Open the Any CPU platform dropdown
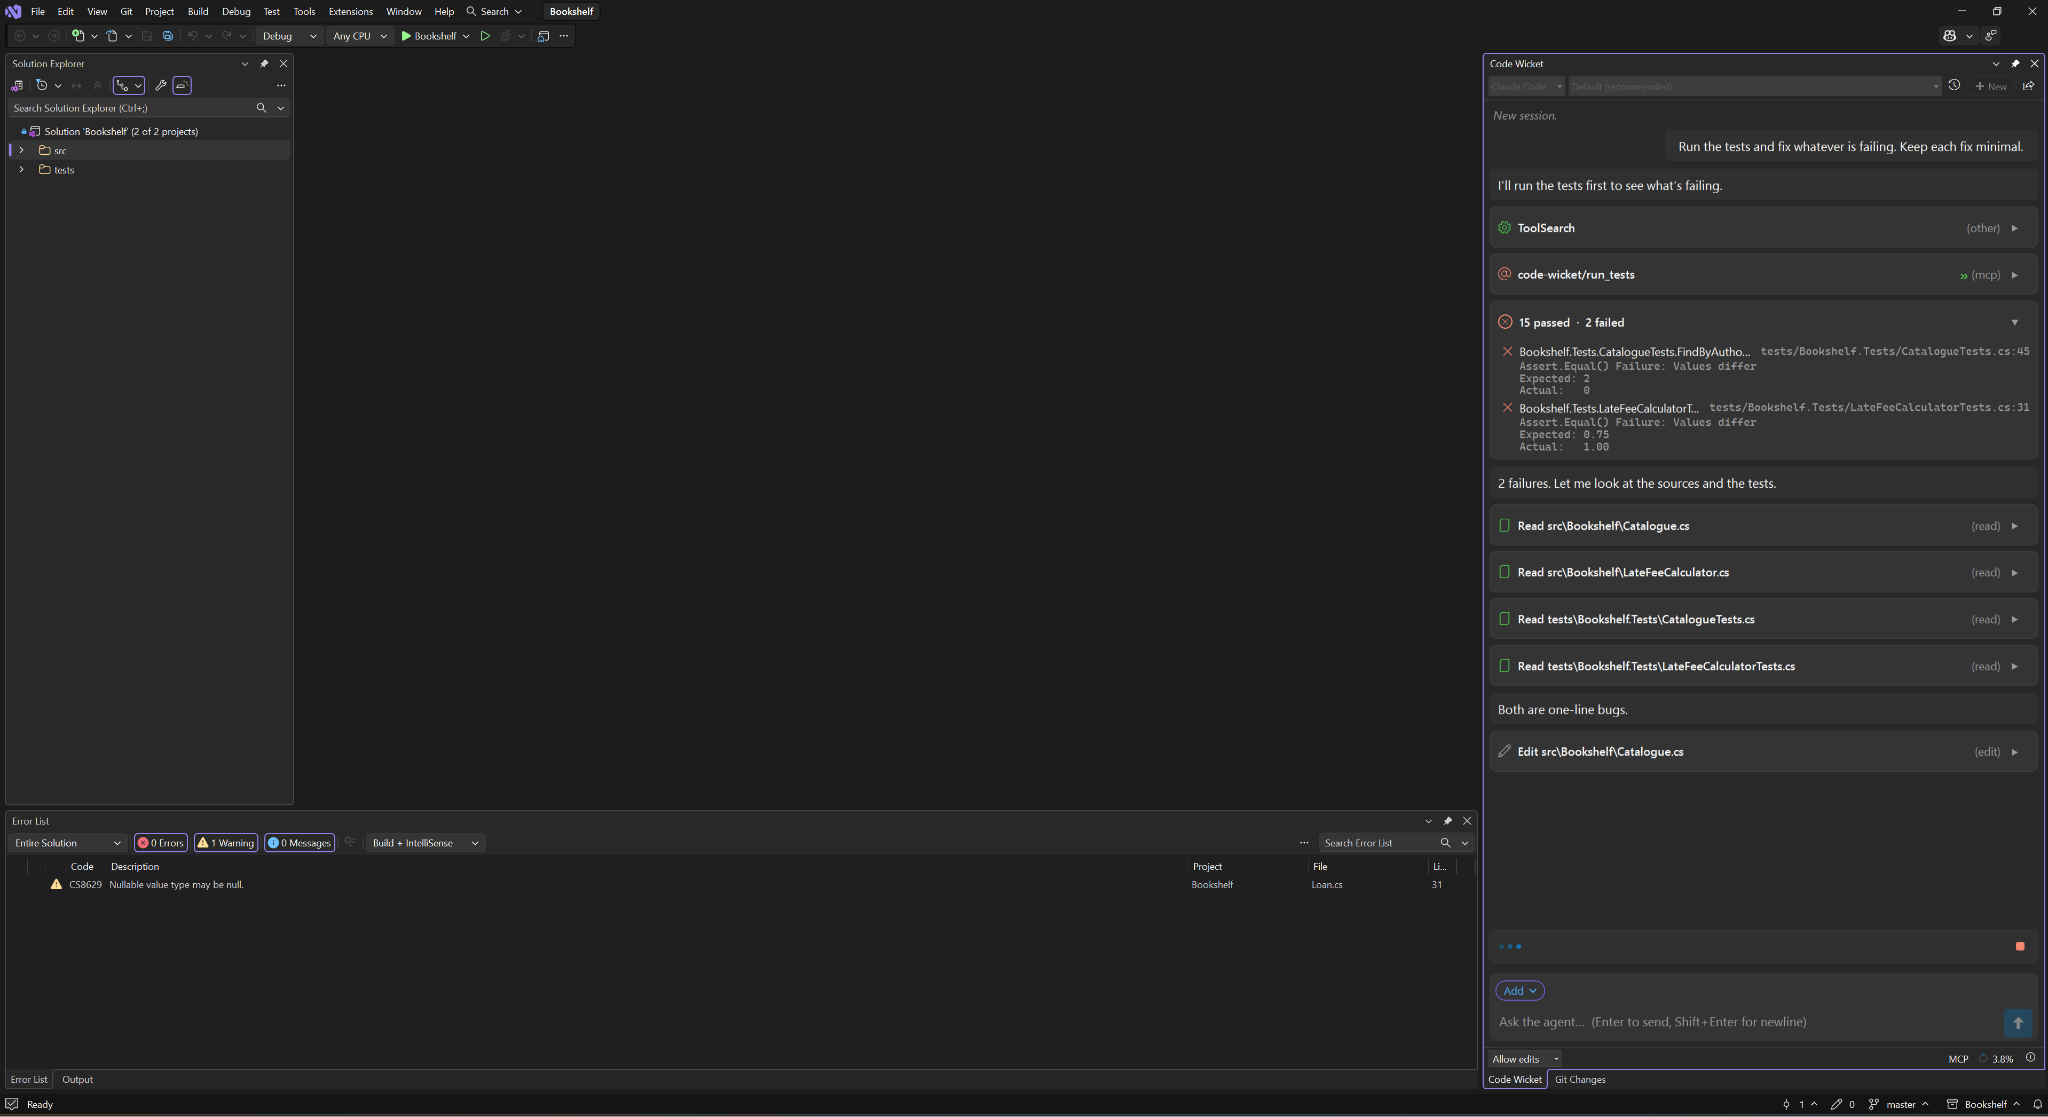 click(359, 36)
